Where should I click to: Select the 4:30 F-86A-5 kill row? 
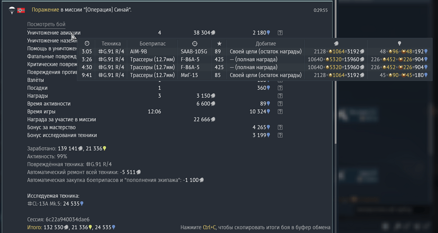(x=255, y=67)
